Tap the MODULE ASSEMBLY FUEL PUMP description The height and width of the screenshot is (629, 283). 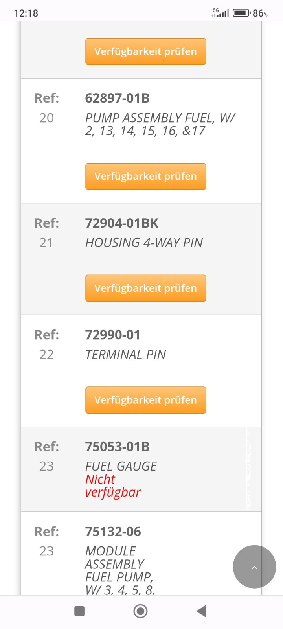[x=119, y=570]
